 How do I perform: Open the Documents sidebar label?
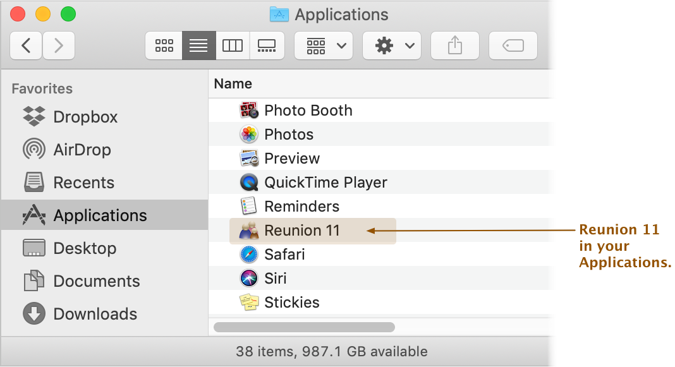click(97, 281)
